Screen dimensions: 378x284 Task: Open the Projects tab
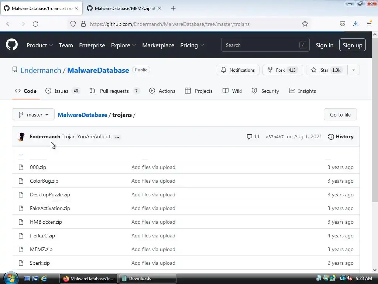click(x=199, y=91)
